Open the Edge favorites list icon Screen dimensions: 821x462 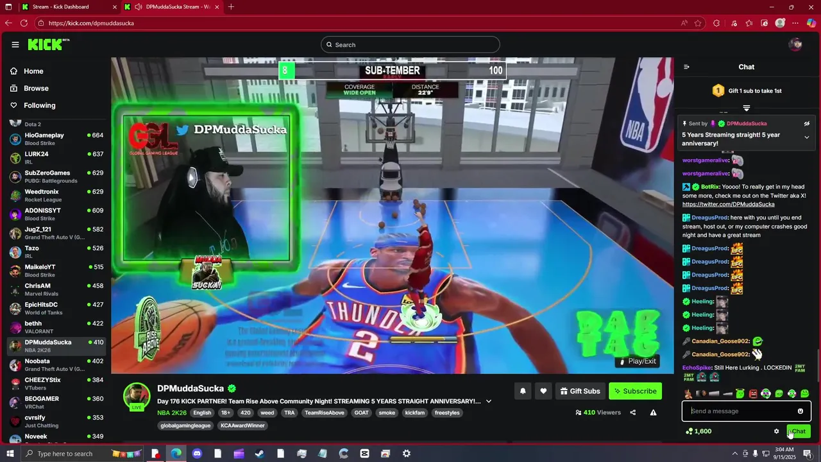(x=749, y=23)
